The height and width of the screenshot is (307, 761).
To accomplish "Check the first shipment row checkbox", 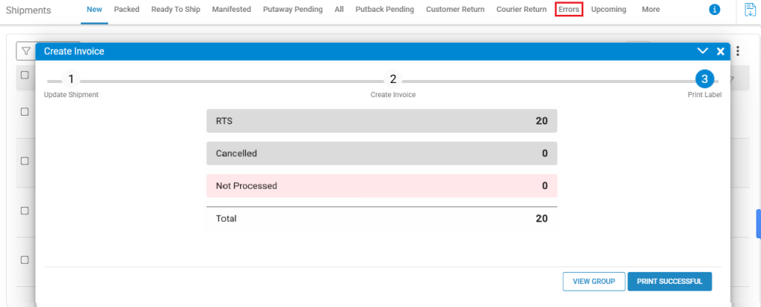I will pyautogui.click(x=25, y=111).
